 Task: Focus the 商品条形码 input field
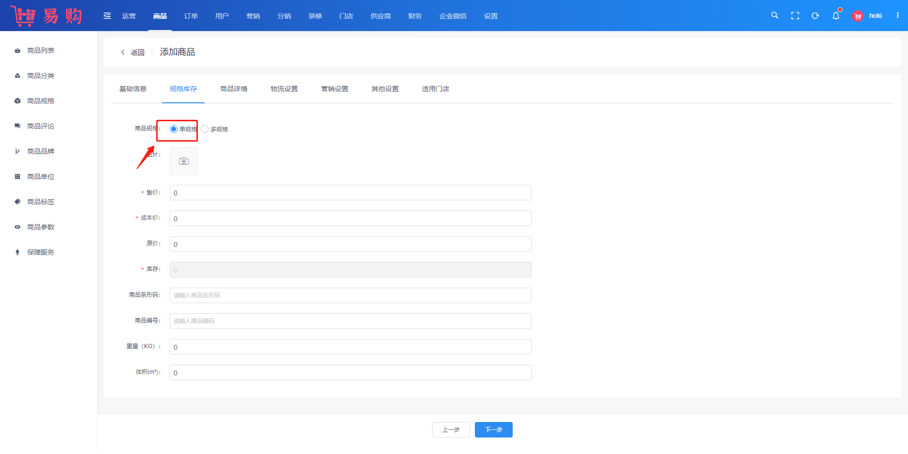[x=350, y=295]
